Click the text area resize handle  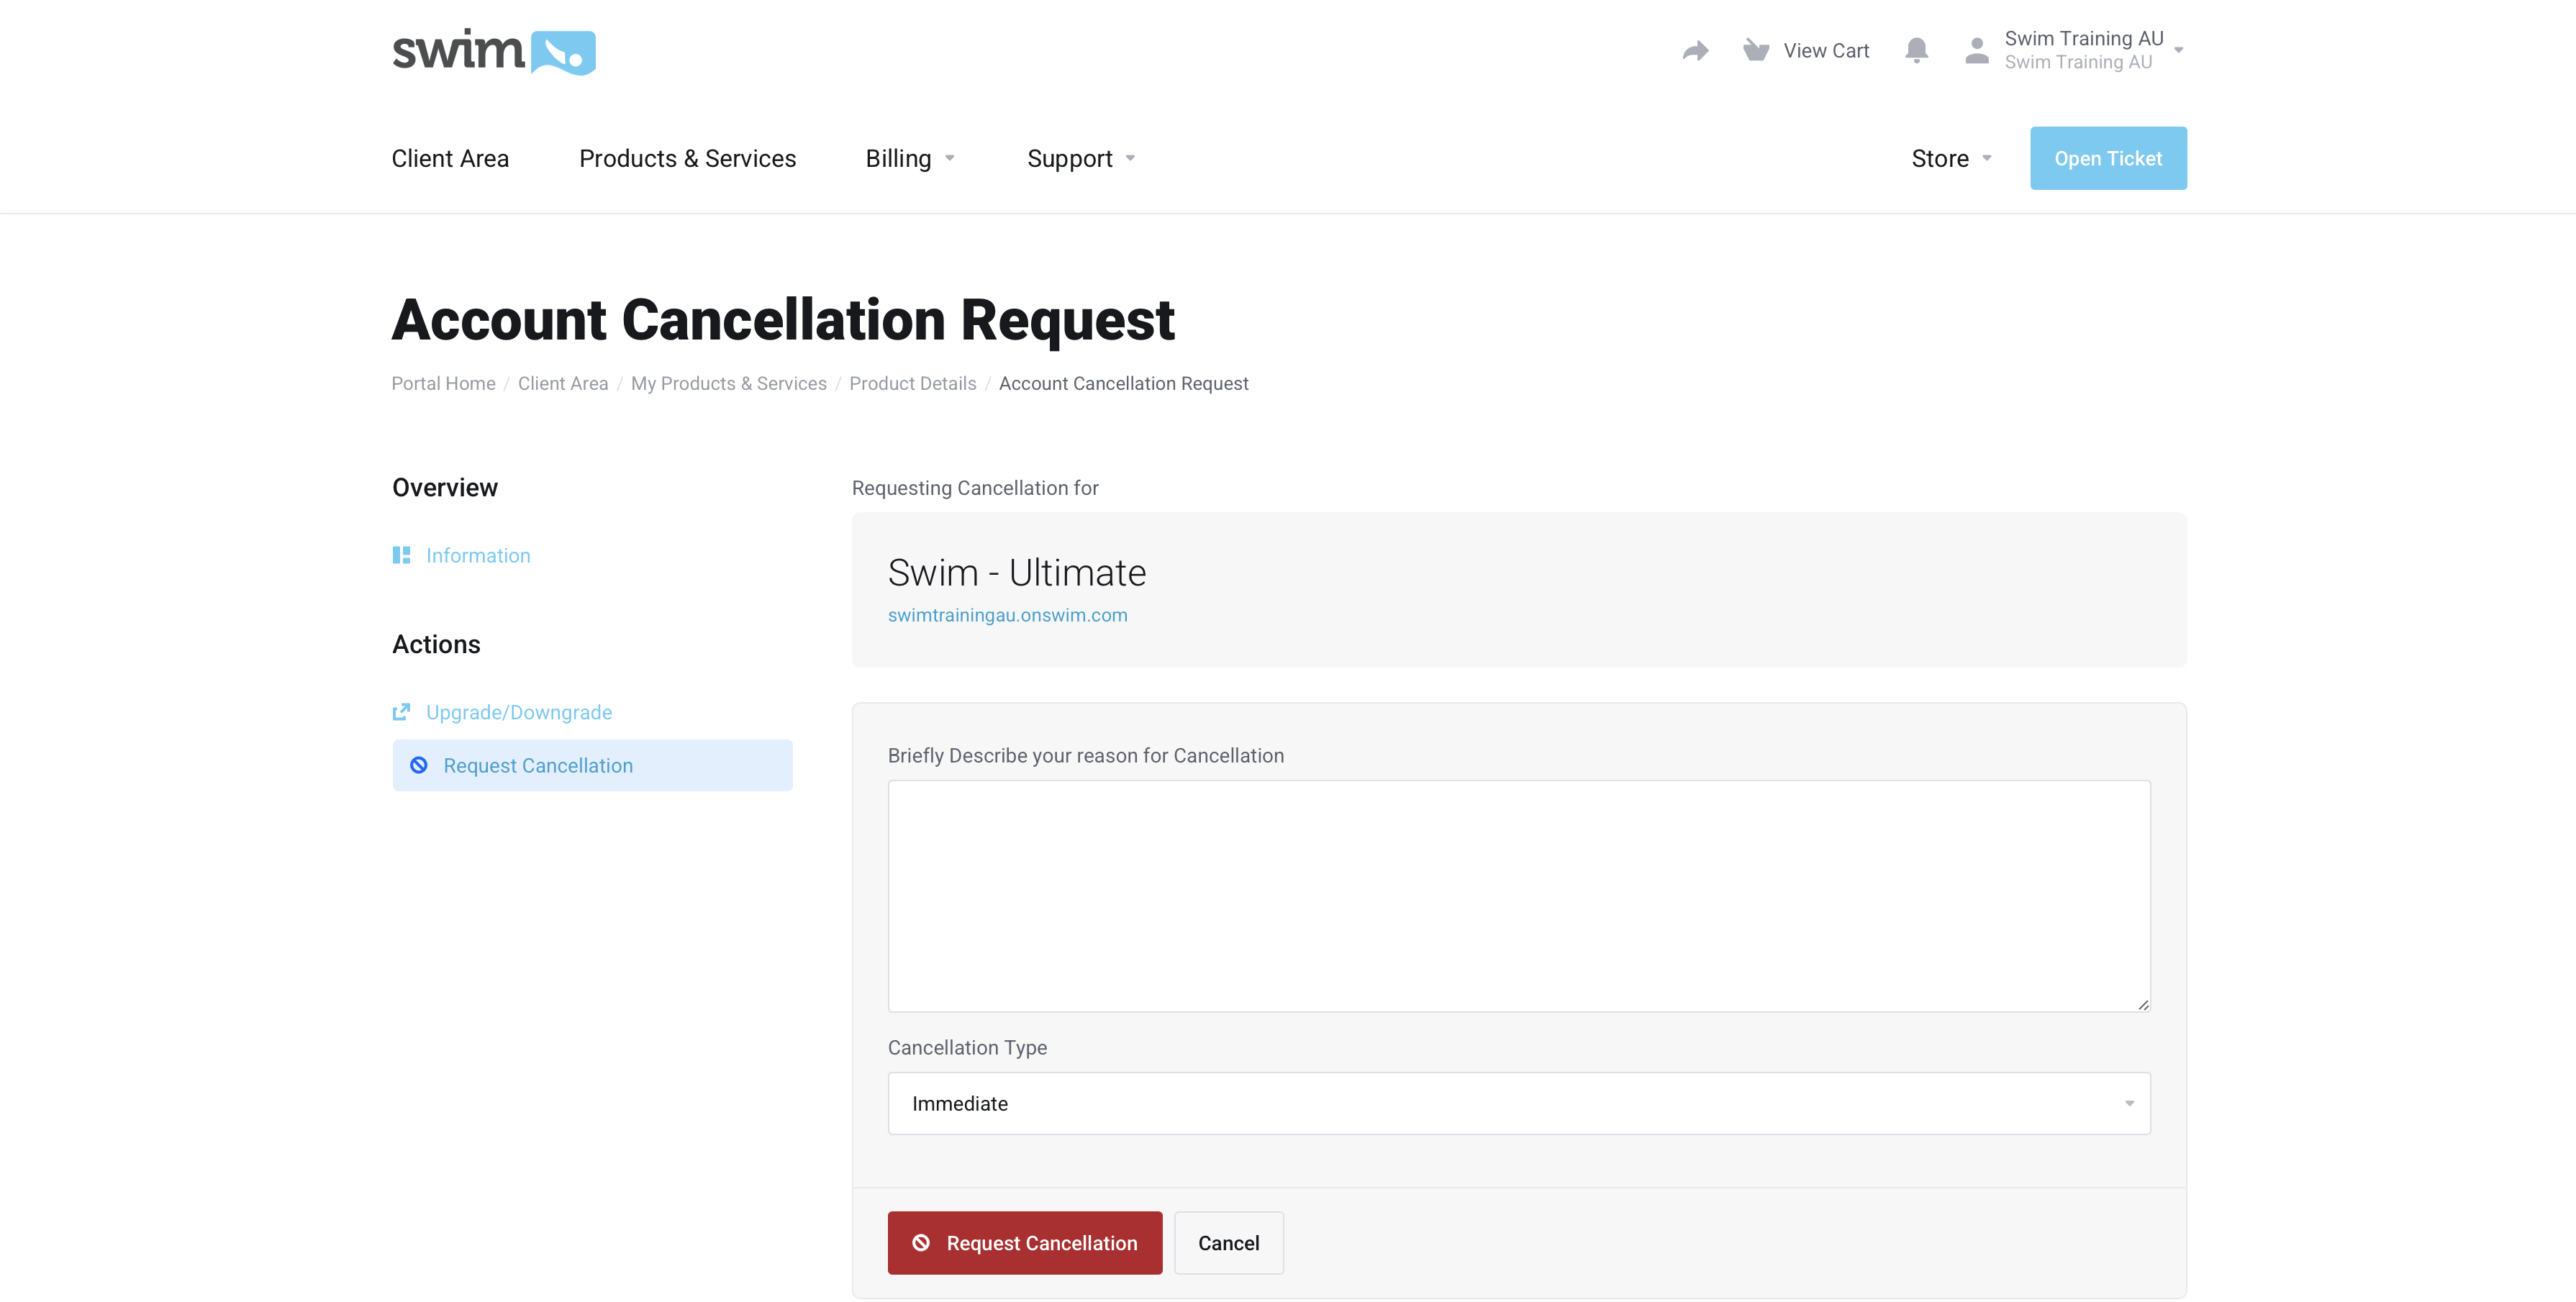2143,1004
